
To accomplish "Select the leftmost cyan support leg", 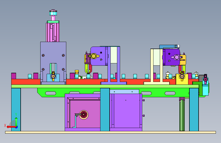I will click(x=16, y=109).
